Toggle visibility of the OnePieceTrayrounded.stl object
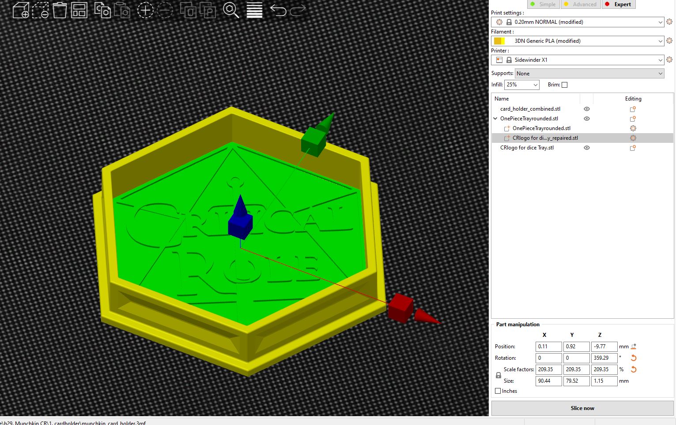The width and height of the screenshot is (676, 425). pos(587,119)
